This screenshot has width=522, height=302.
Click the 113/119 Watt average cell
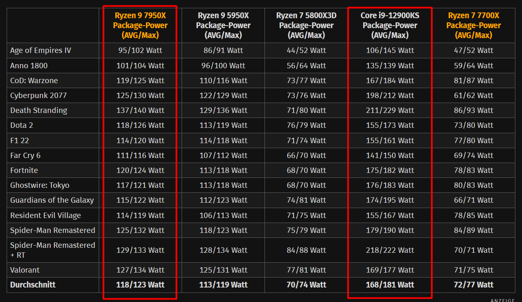[223, 285]
